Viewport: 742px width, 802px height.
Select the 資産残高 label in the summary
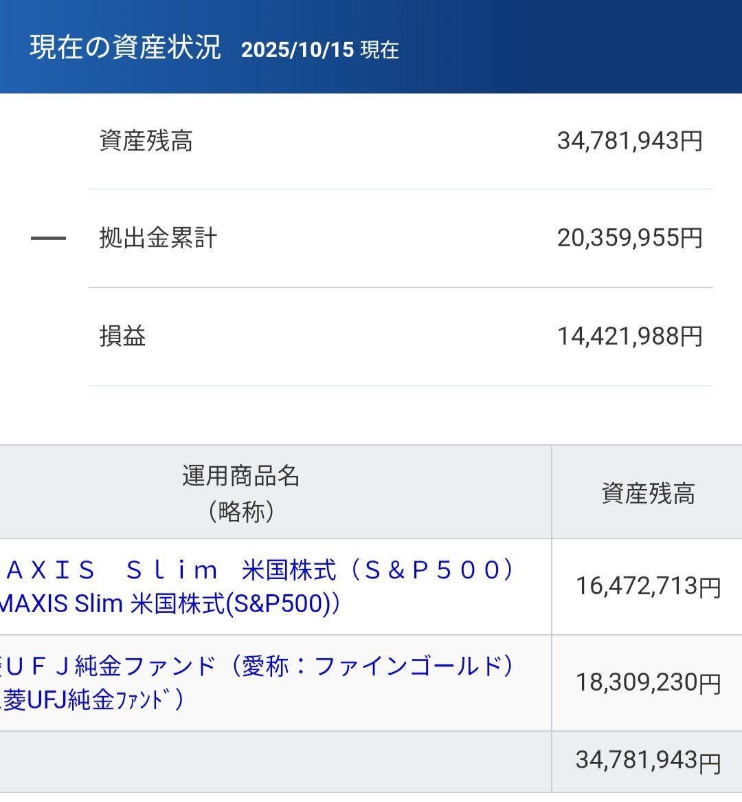pyautogui.click(x=146, y=141)
